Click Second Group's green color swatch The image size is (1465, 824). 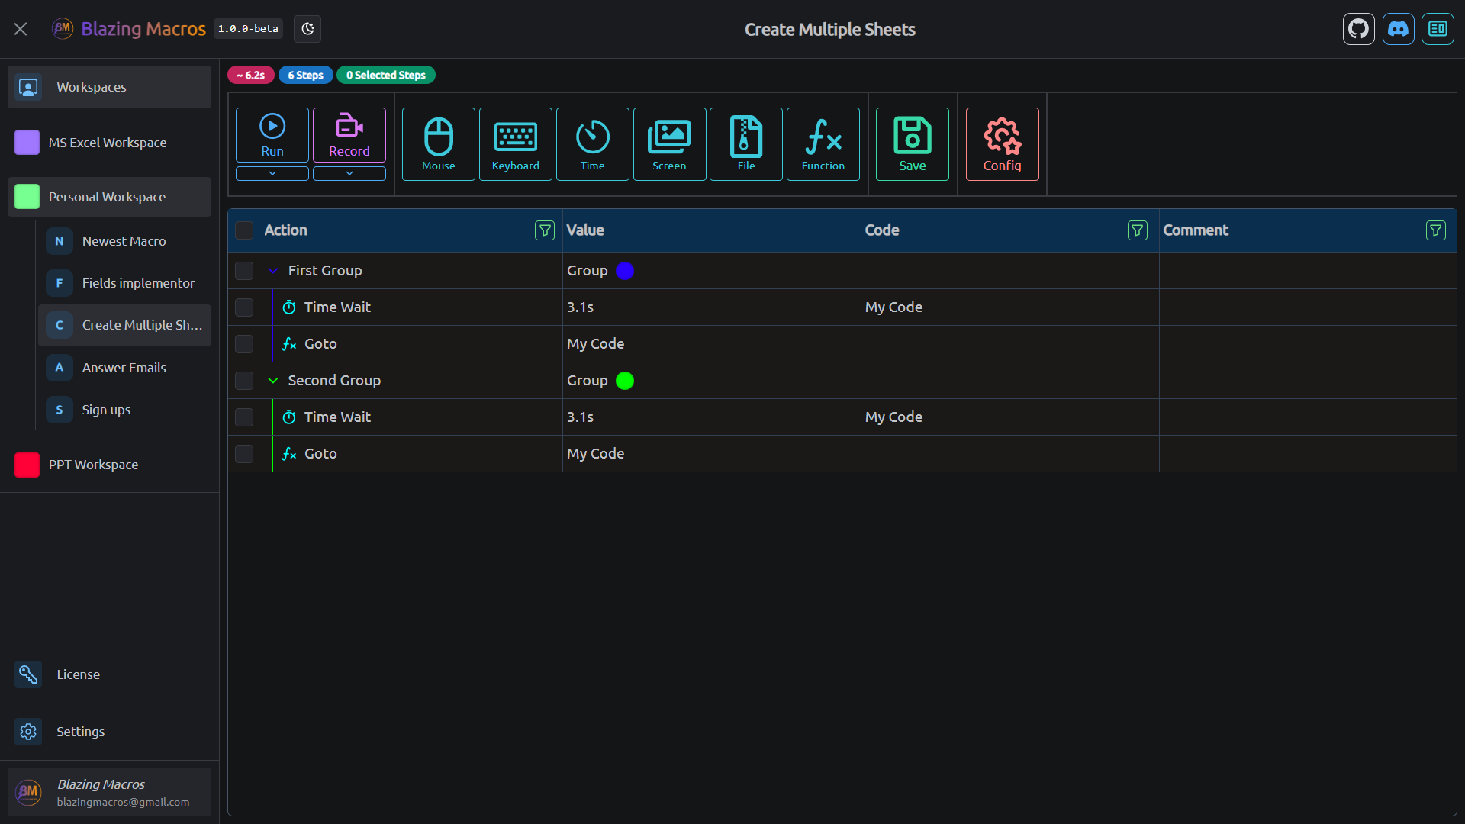tap(625, 381)
